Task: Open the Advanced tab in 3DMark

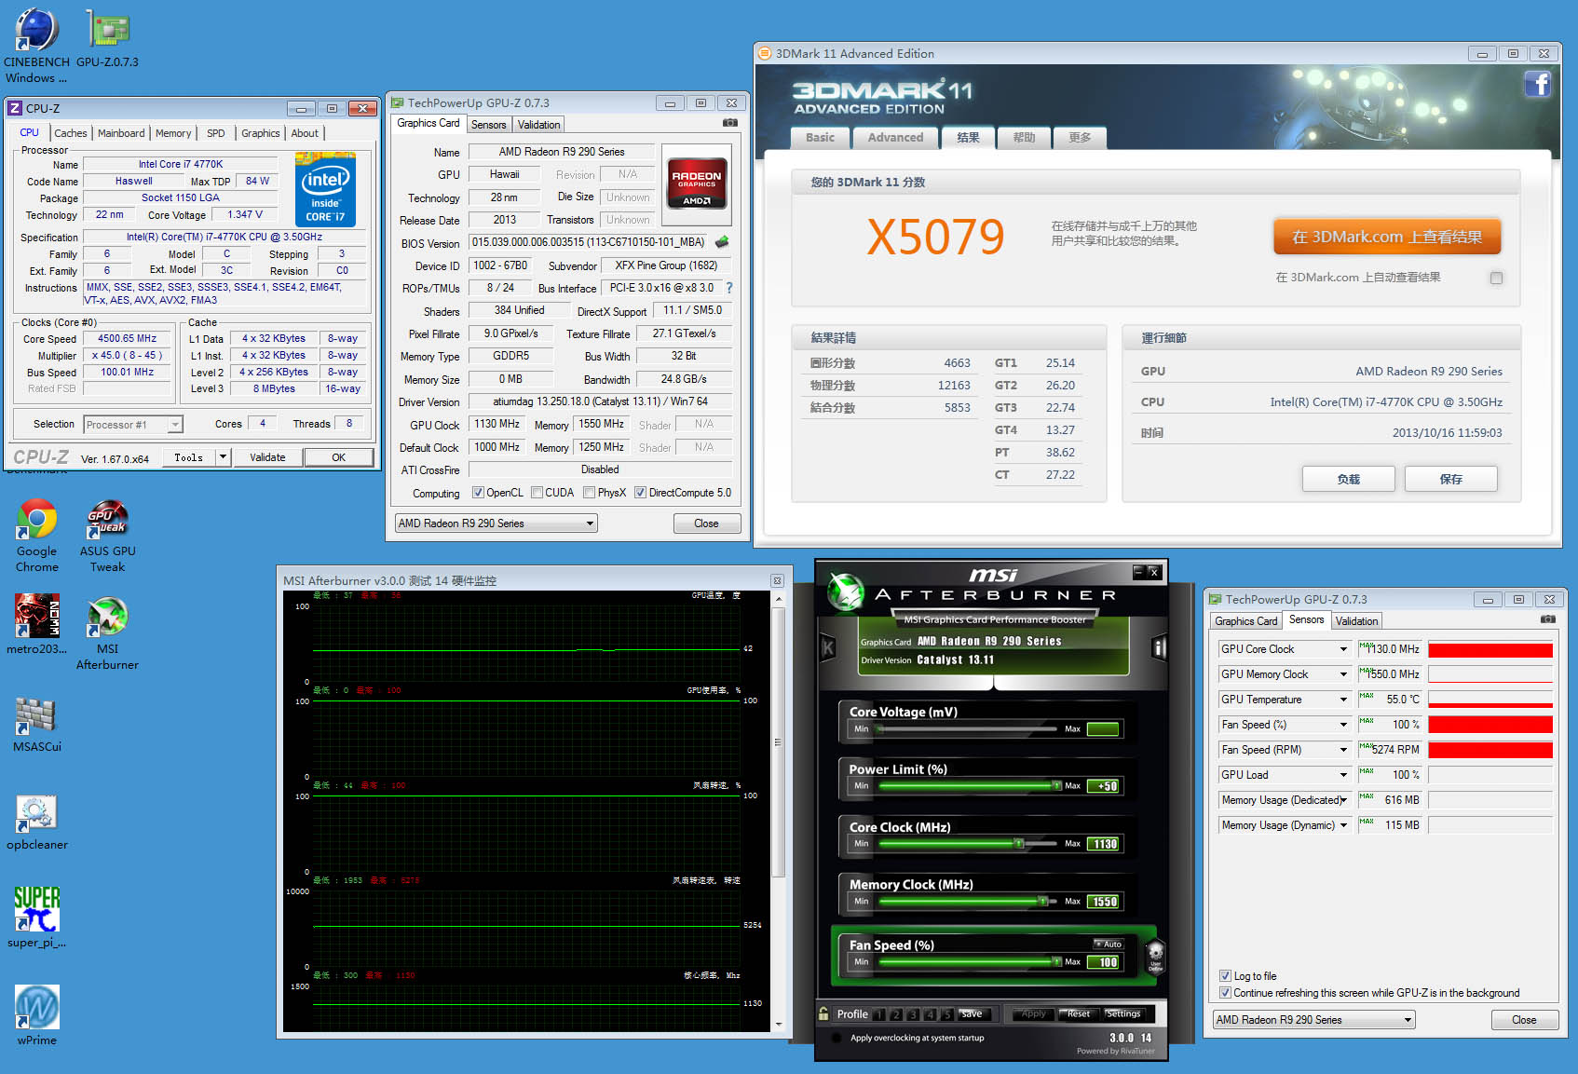Action: coord(895,138)
